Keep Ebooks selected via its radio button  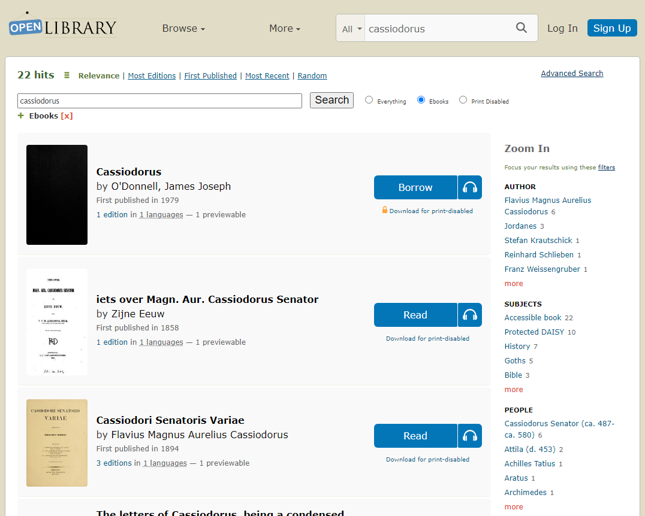tap(420, 99)
